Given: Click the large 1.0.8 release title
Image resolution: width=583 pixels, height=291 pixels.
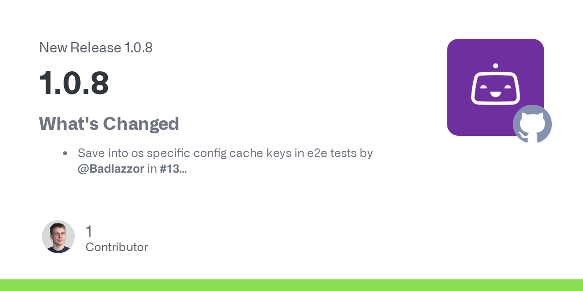Looking at the screenshot, I should coord(74,83).
